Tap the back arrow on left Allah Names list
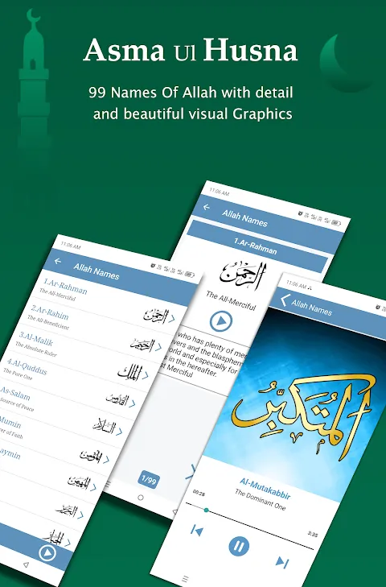Screen dimensions: 386x587 (x=58, y=261)
